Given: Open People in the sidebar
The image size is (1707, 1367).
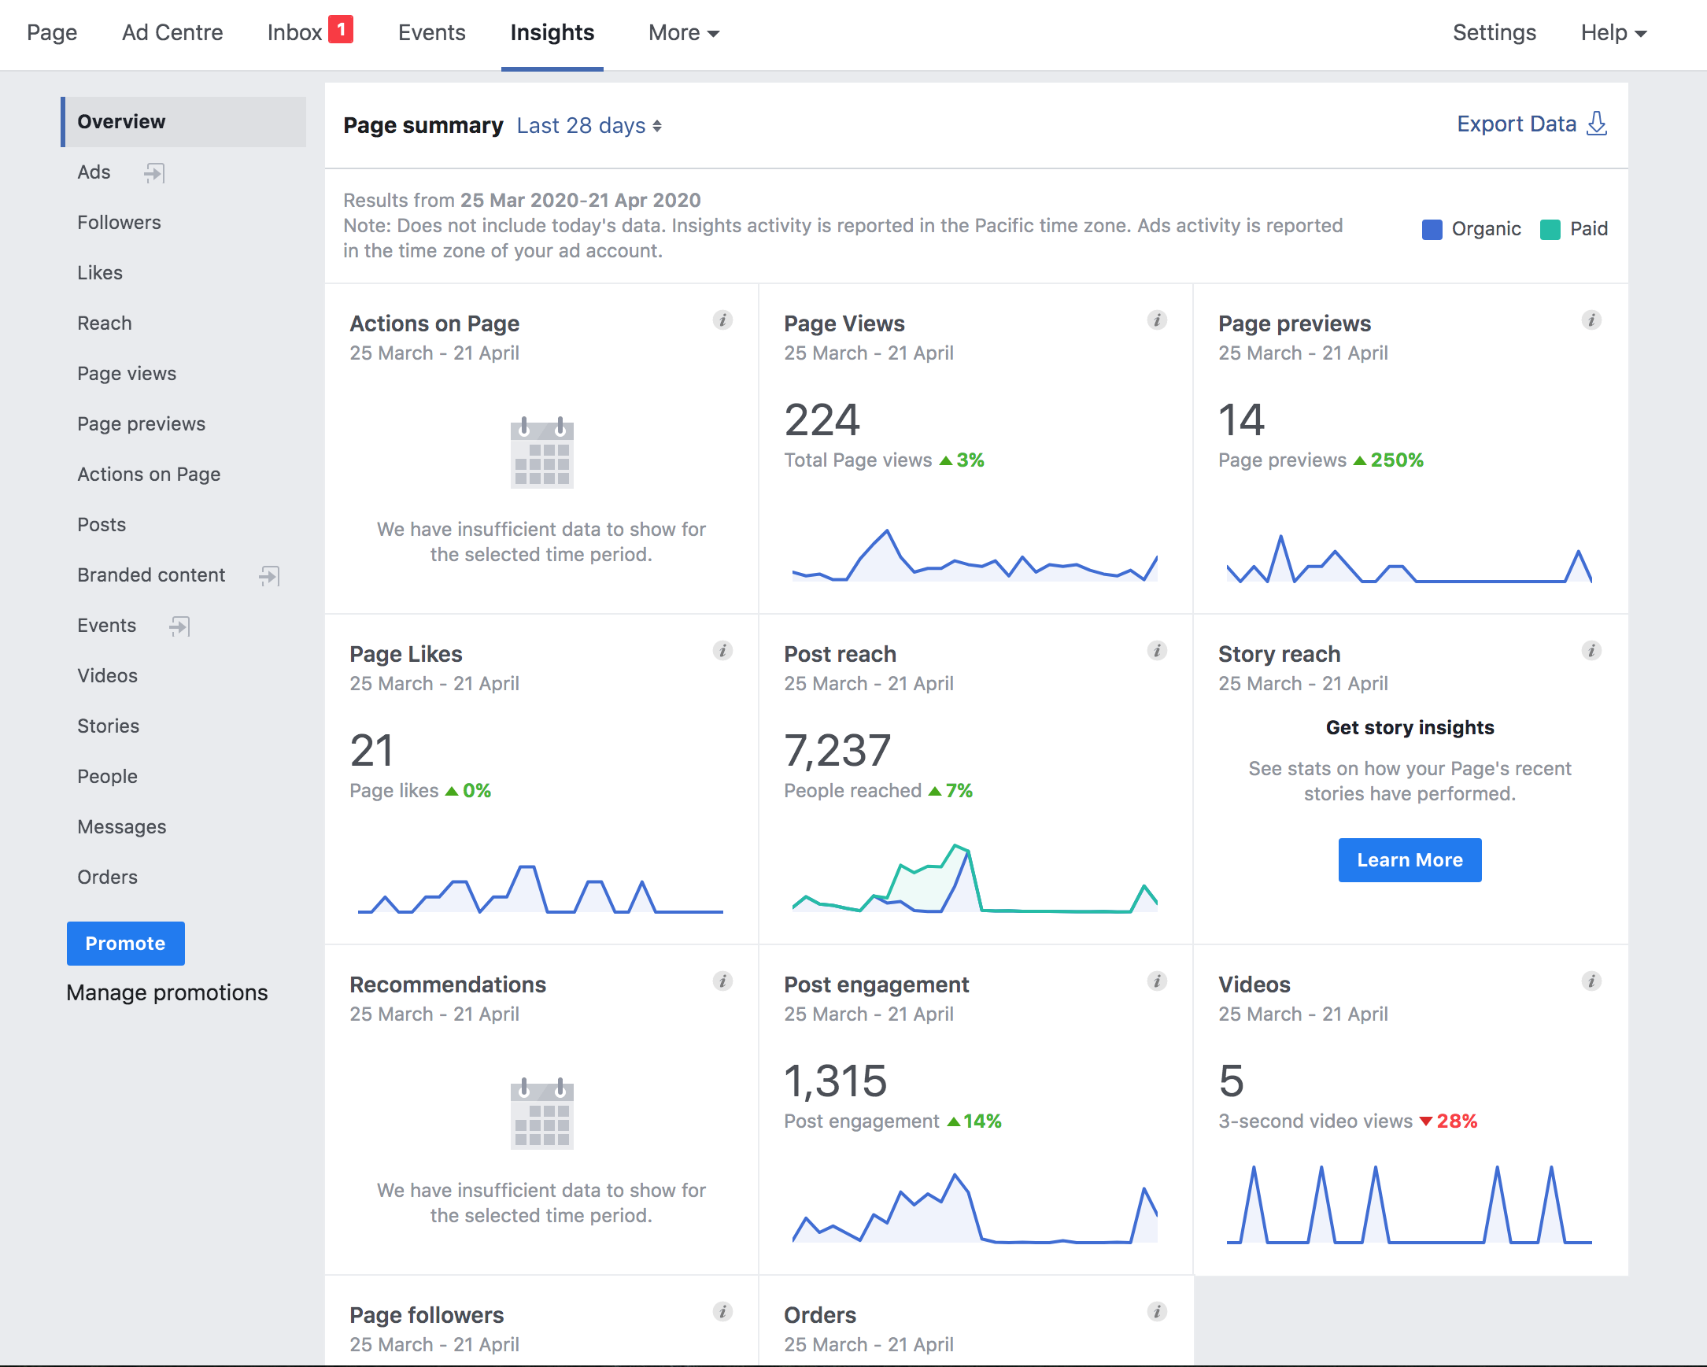Looking at the screenshot, I should point(107,777).
